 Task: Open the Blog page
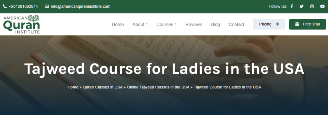pos(216,24)
